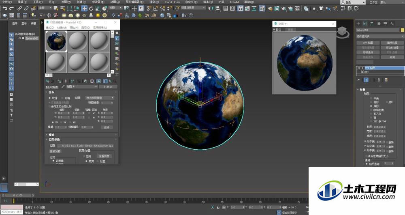
Task: Open the Arnold menu
Action: [x=234, y=2]
